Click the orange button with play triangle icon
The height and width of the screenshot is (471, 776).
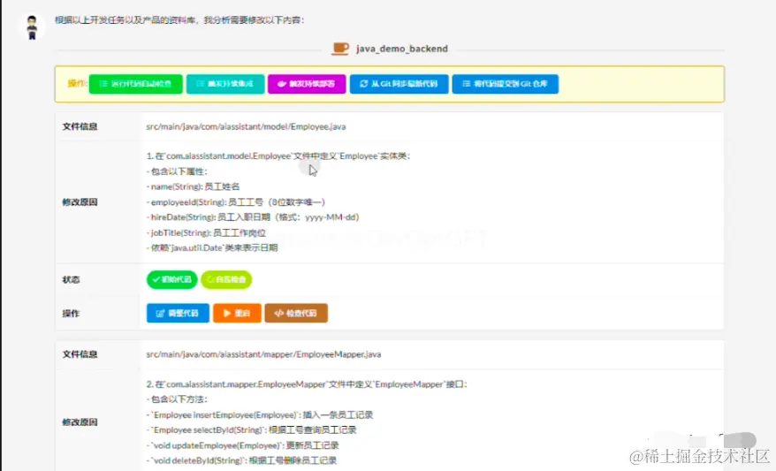pos(237,313)
